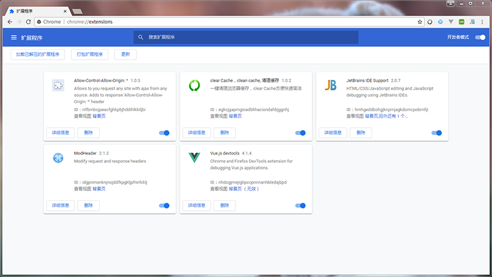Click the chrome://extensions address bar
The height and width of the screenshot is (277, 492).
(229, 21)
